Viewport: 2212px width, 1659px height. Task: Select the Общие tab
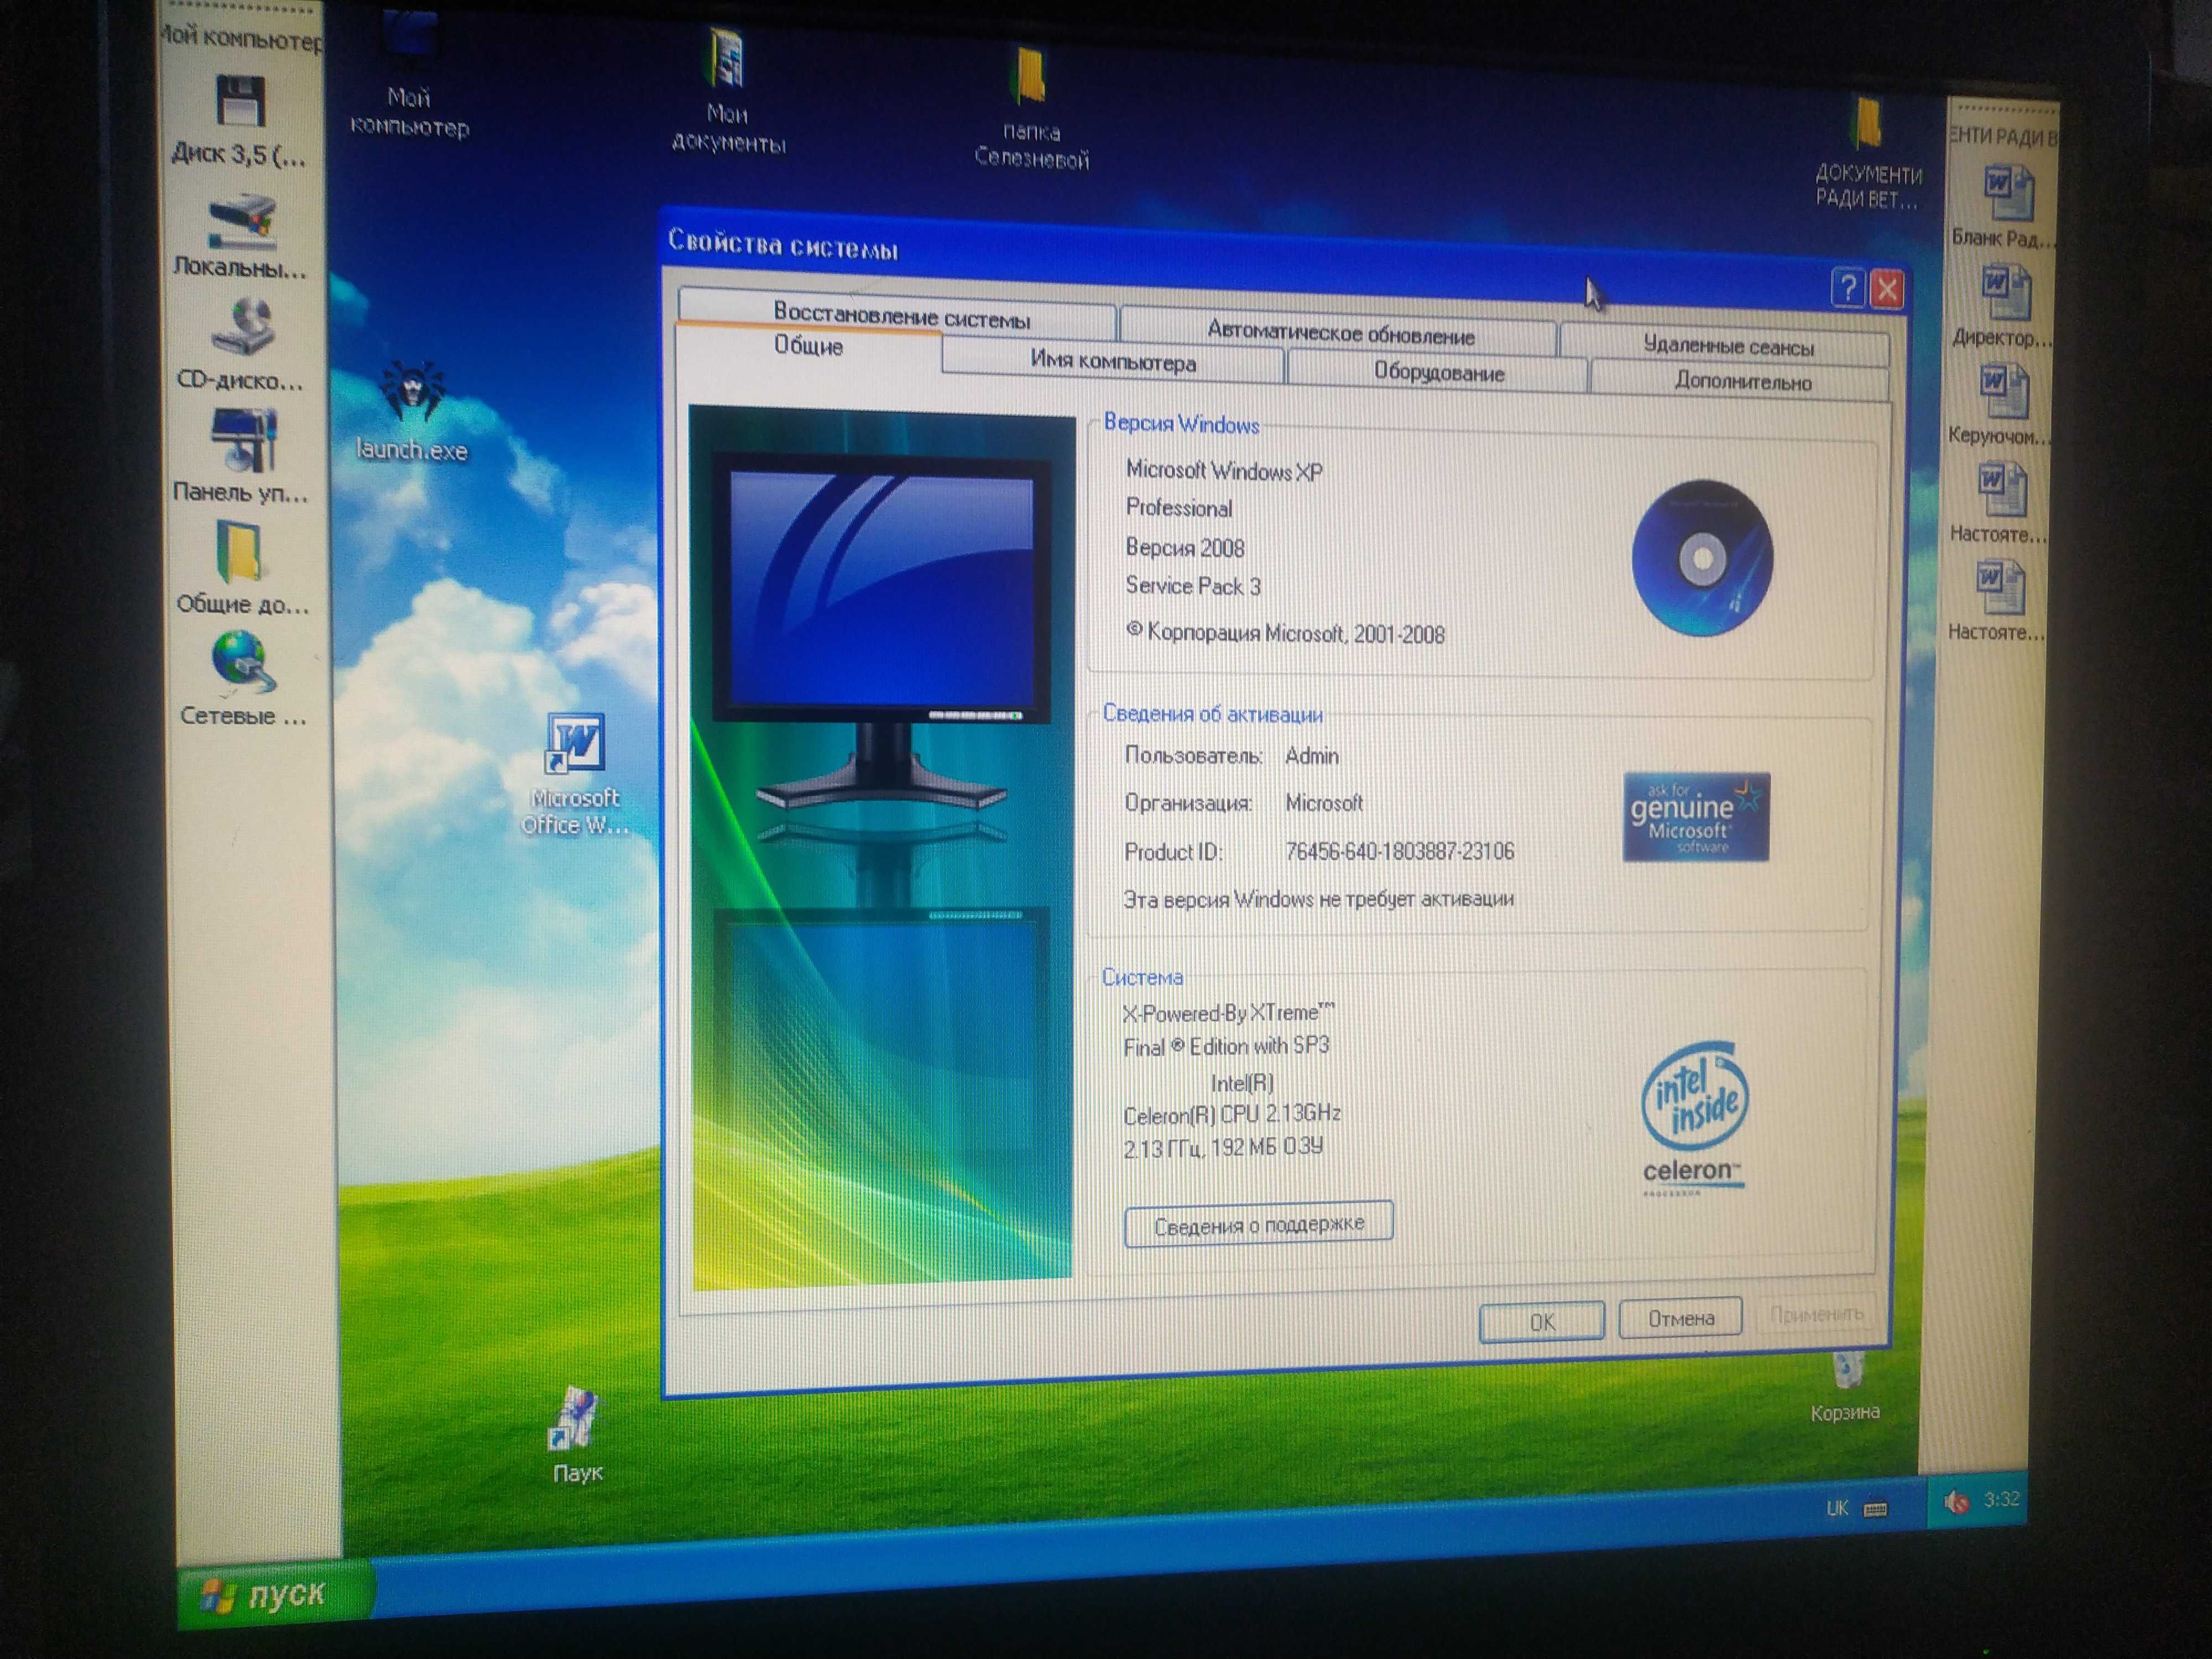pyautogui.click(x=808, y=347)
